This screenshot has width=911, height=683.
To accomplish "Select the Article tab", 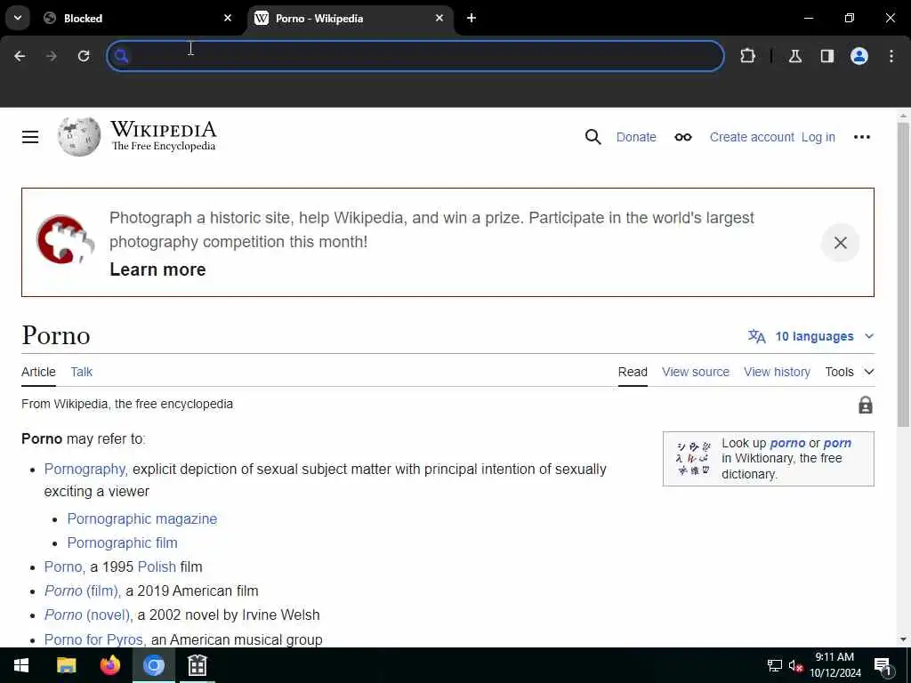I will click(38, 372).
